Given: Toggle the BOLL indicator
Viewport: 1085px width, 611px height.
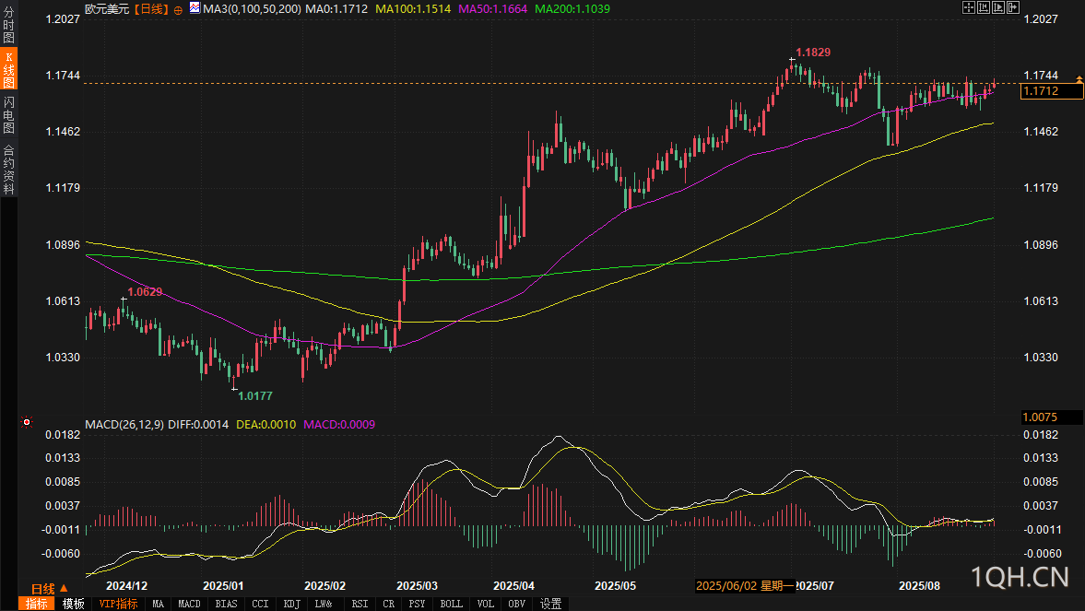Looking at the screenshot, I should (452, 605).
